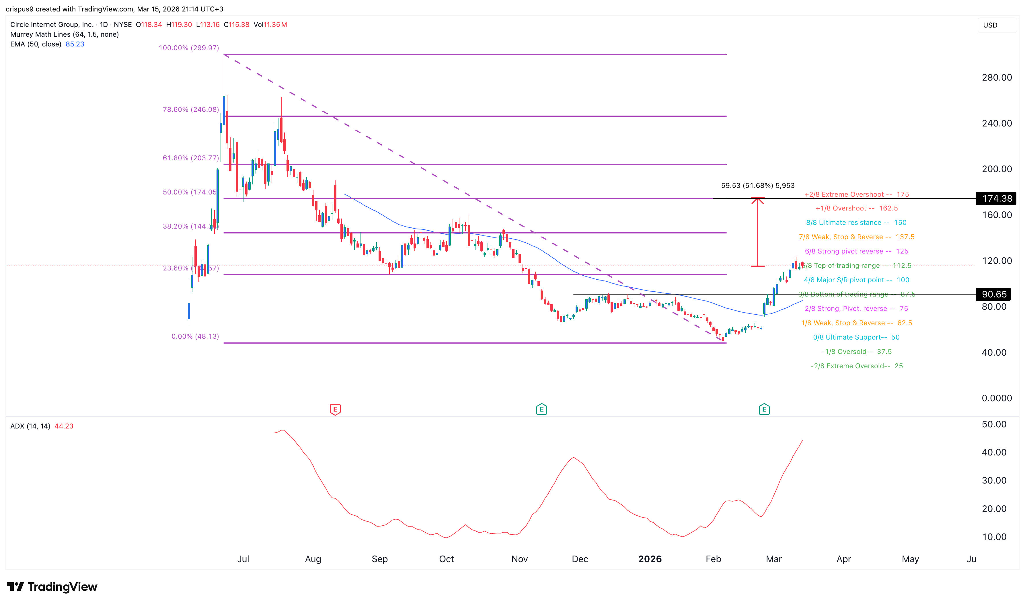Screen dimensions: 1025x604
Task: Select the red price range arrow
Action: click(757, 232)
